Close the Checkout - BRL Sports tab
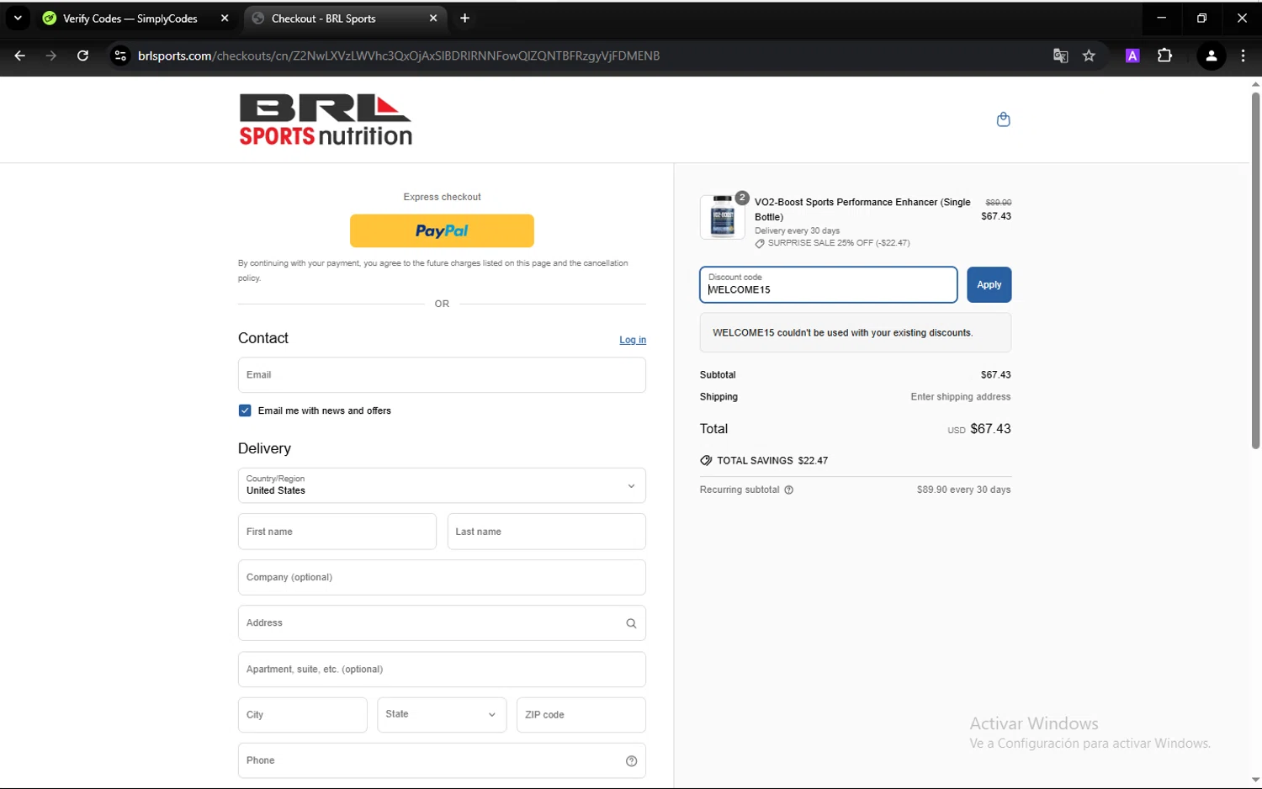 click(433, 18)
